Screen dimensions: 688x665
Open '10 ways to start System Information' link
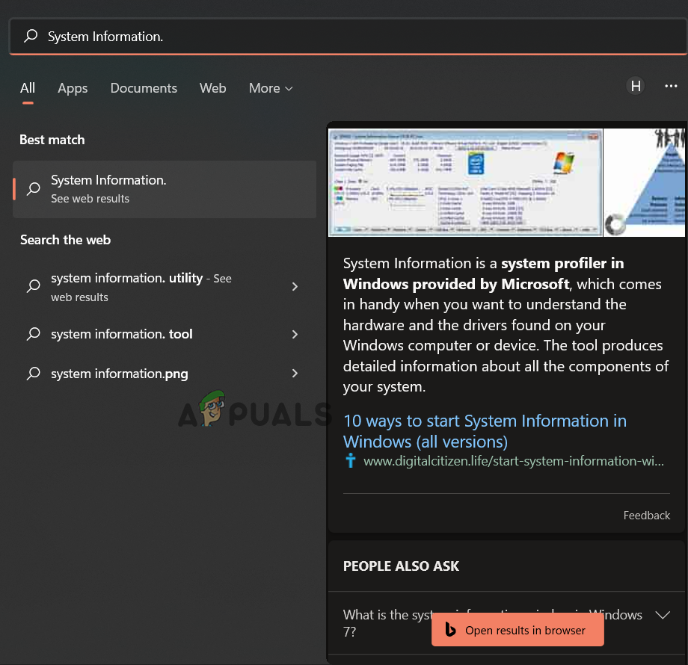pyautogui.click(x=485, y=431)
